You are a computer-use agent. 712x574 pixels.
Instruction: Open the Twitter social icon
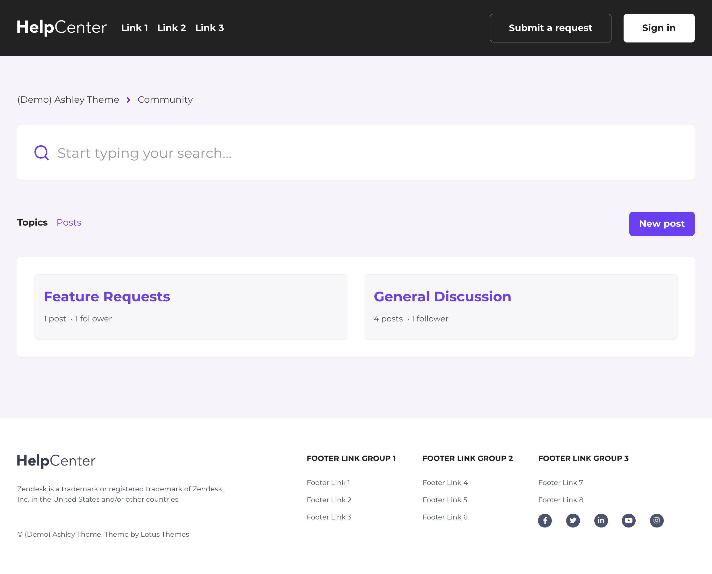point(573,520)
